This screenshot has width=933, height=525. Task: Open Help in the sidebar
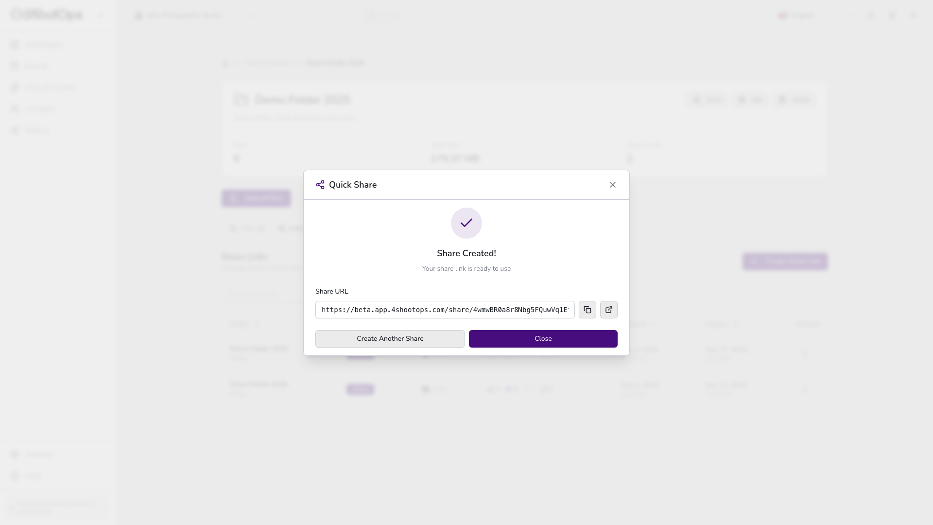tap(33, 476)
